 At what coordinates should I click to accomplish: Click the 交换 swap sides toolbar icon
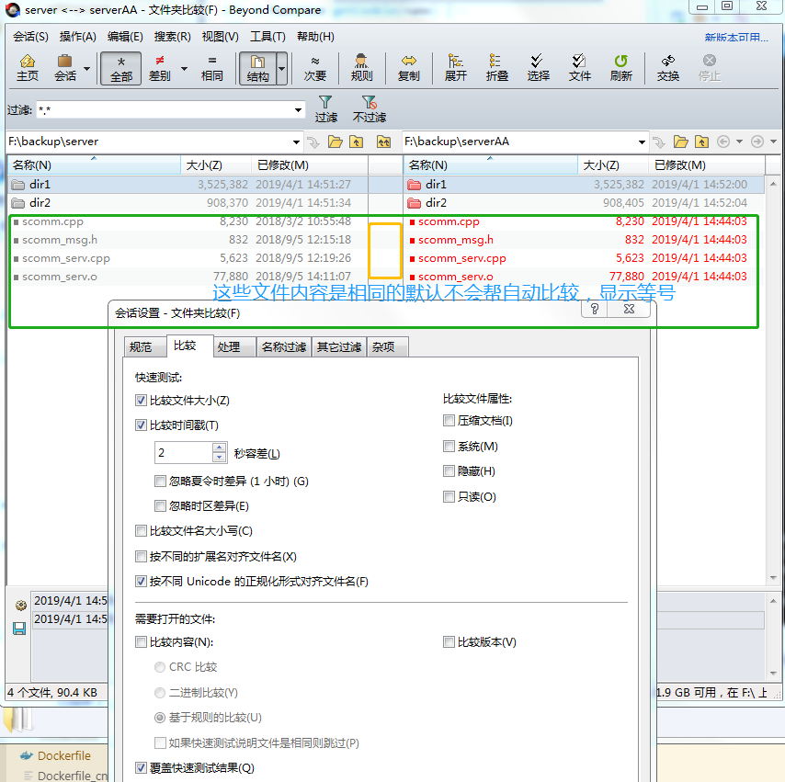click(x=668, y=68)
